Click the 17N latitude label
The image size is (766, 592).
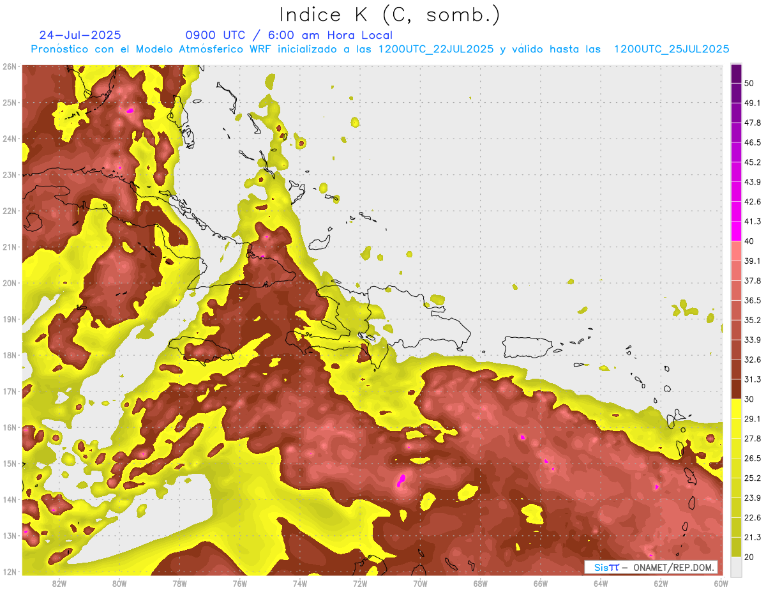(10, 391)
